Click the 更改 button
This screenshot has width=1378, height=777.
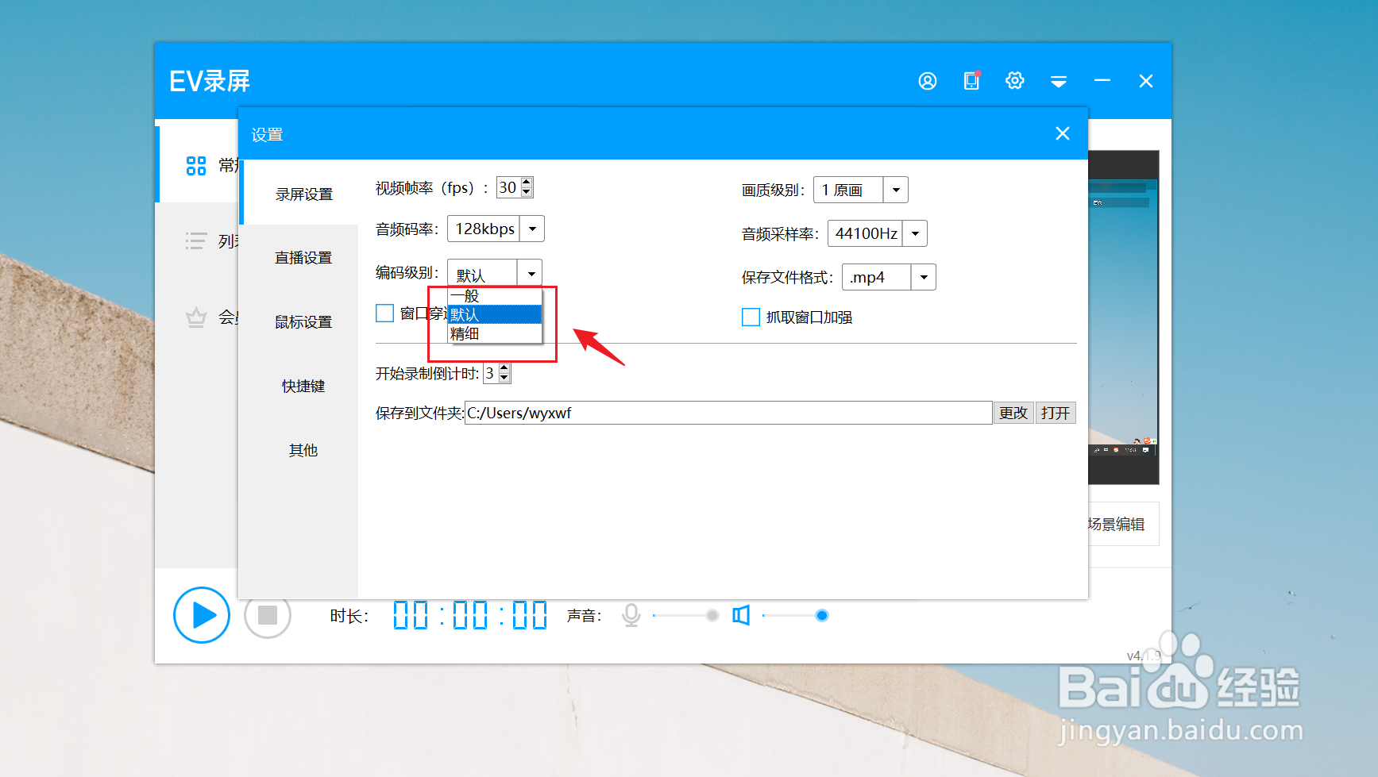point(1013,413)
